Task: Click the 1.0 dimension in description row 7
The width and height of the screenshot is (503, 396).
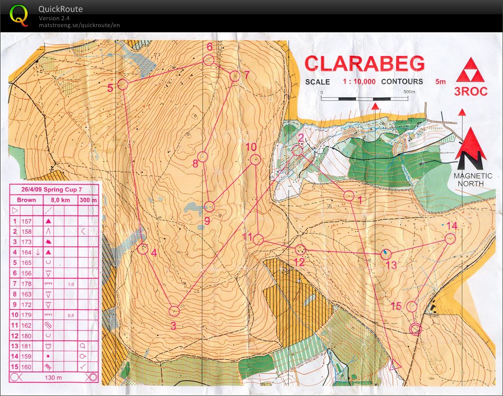Action: [x=71, y=284]
